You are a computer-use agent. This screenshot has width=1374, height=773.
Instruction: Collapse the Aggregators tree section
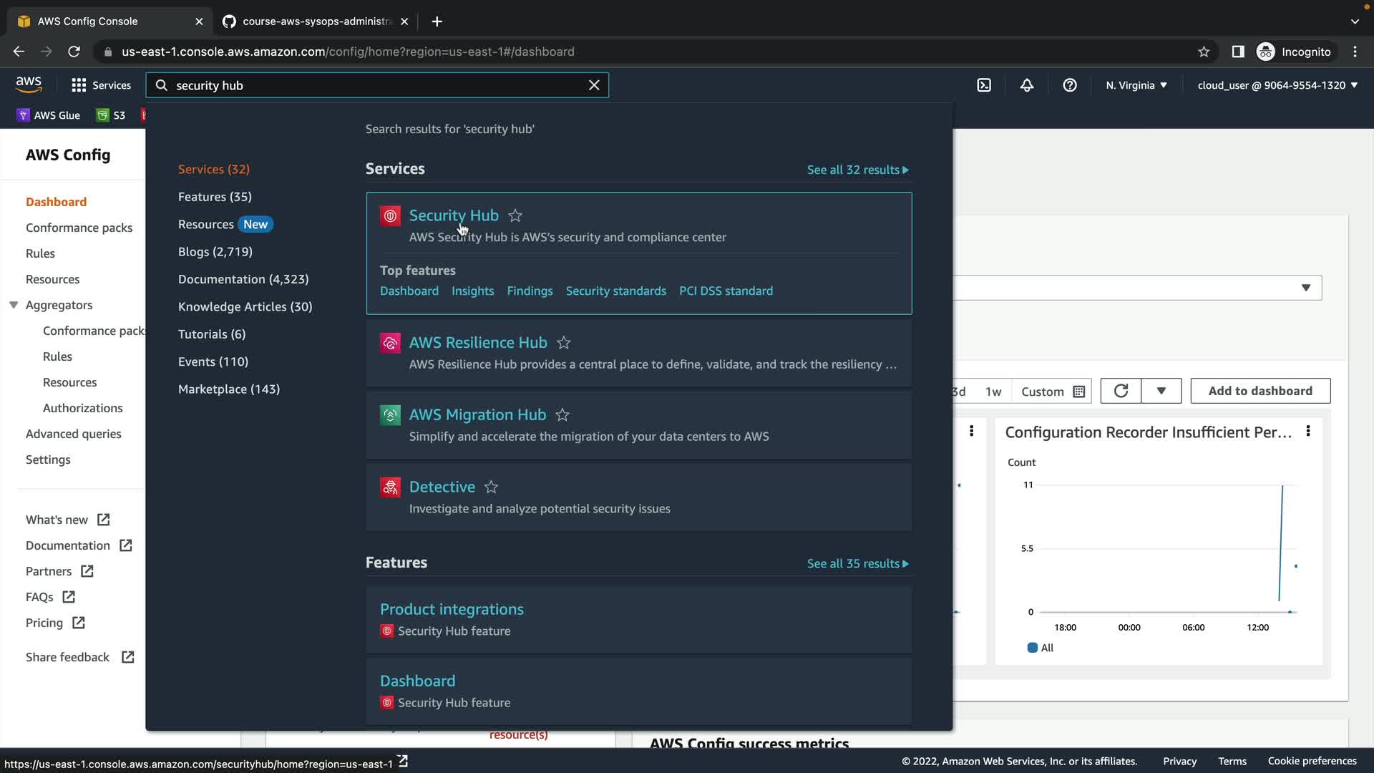pos(14,305)
